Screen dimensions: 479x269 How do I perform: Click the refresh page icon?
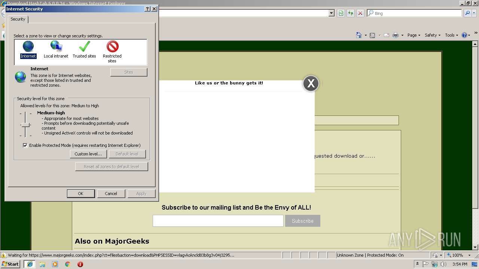click(x=351, y=13)
